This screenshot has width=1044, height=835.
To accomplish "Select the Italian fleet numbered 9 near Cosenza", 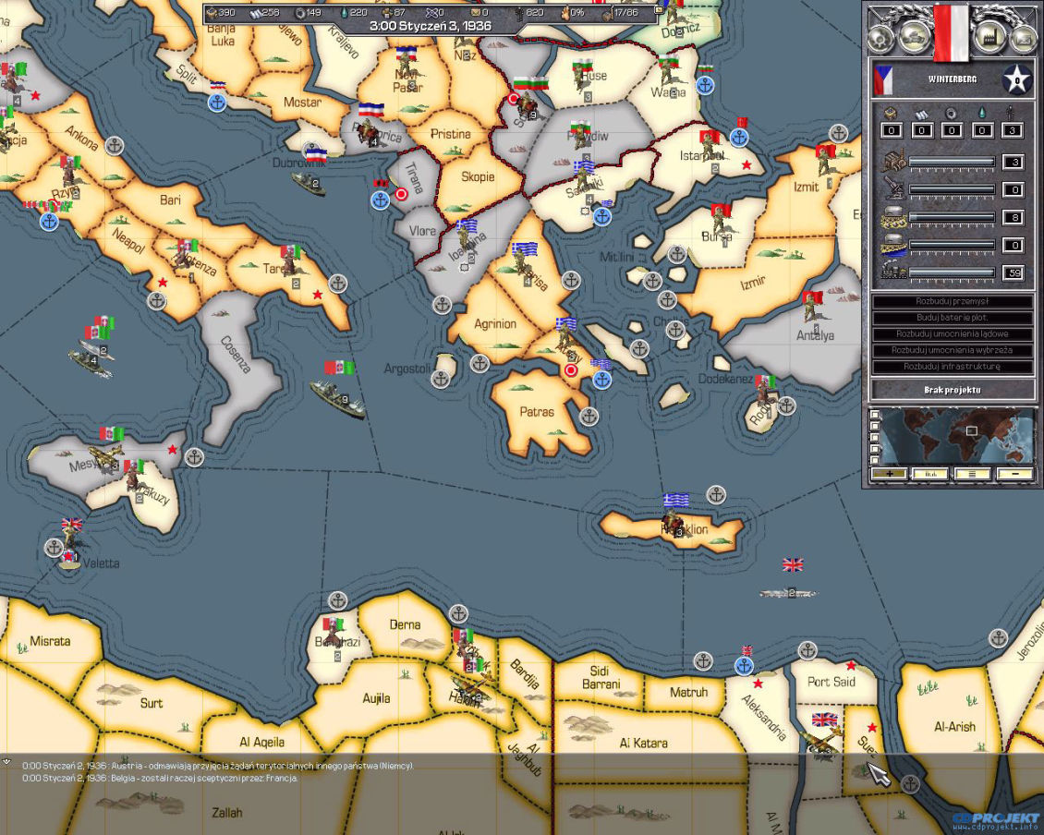I will (x=337, y=397).
